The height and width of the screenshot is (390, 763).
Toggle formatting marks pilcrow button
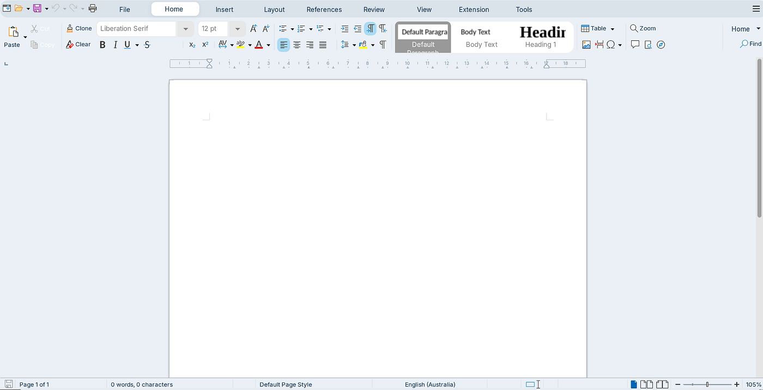pyautogui.click(x=383, y=45)
